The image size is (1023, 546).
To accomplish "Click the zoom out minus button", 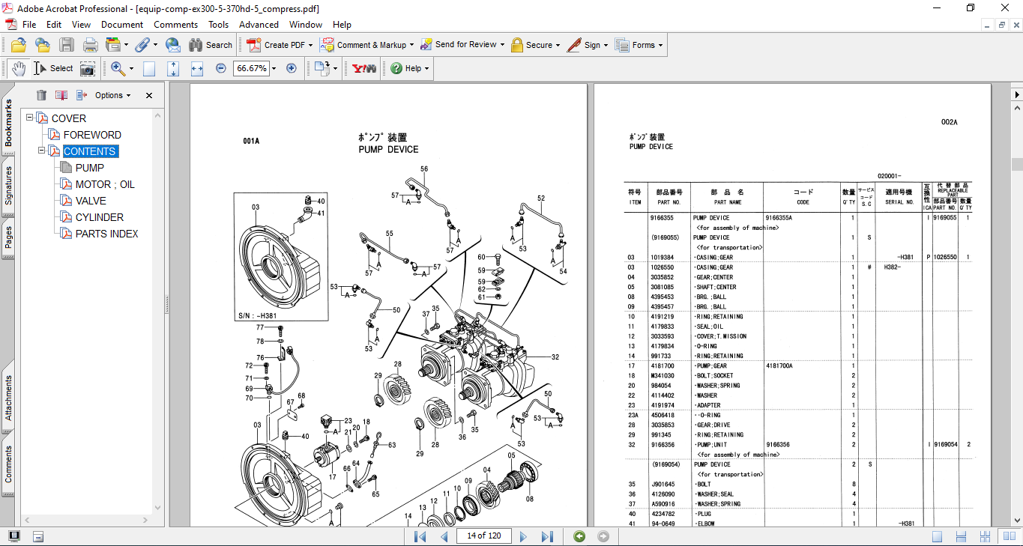I will 221,68.
